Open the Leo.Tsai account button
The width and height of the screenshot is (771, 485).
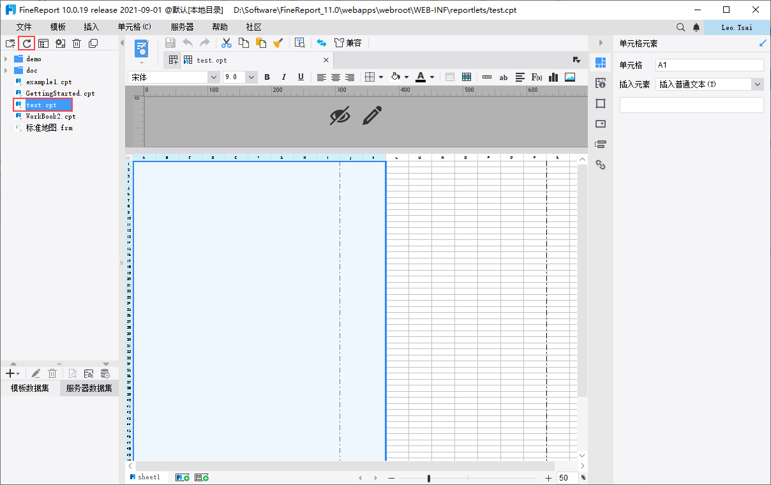[737, 27]
